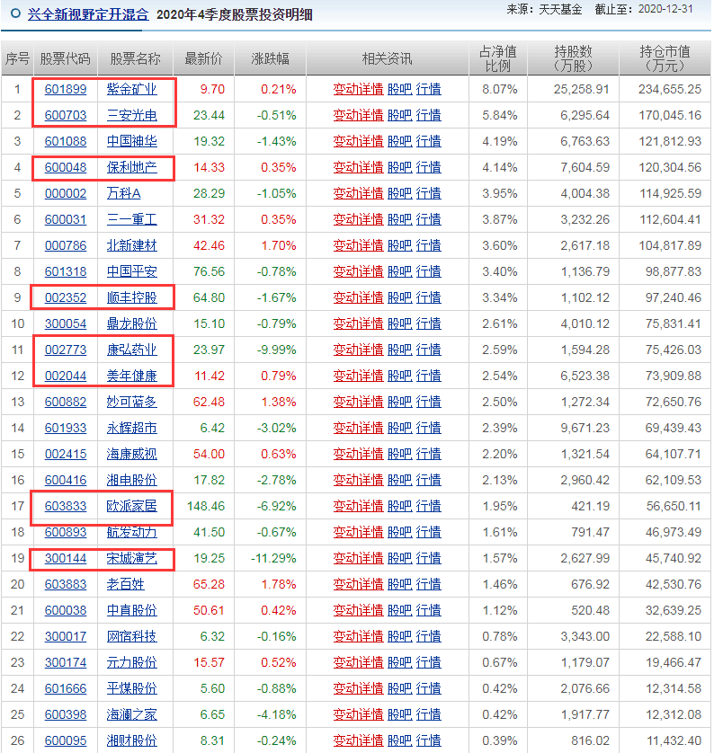Select the 涨跌幅 column header

[x=270, y=58]
